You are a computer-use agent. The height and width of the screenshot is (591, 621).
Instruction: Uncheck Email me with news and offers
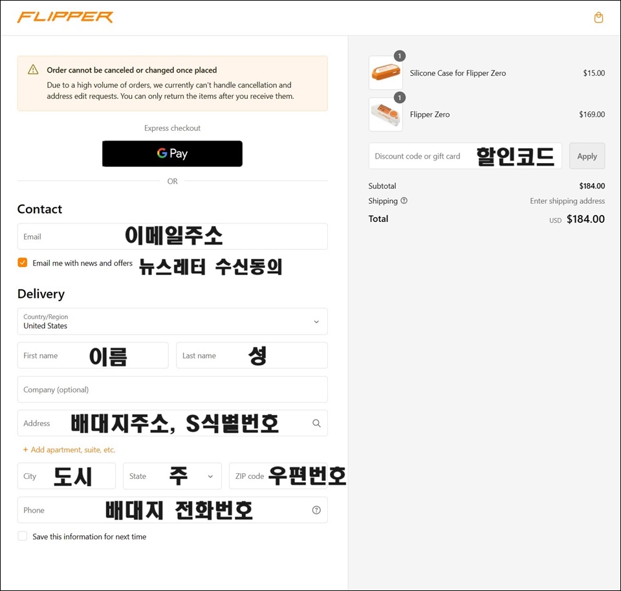(x=23, y=262)
